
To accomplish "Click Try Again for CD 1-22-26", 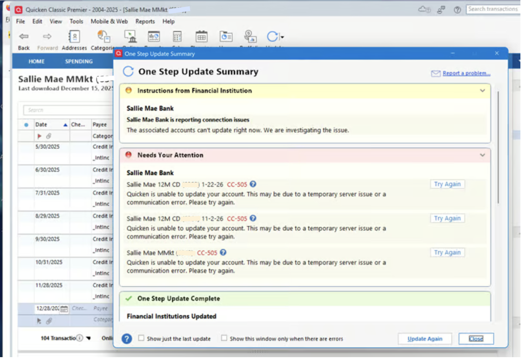I will coord(447,184).
